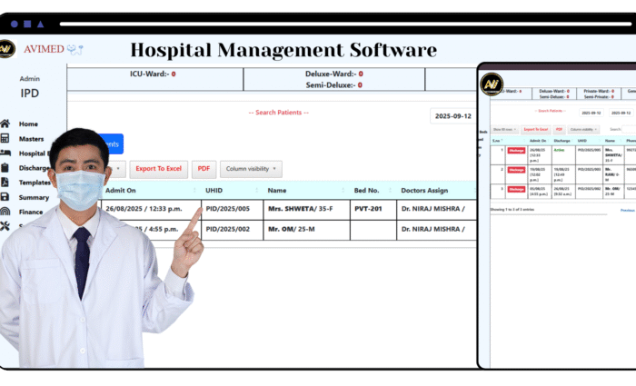This screenshot has height=386, width=636.
Task: Select the Discharge clipboard icon
Action: (x=5, y=168)
